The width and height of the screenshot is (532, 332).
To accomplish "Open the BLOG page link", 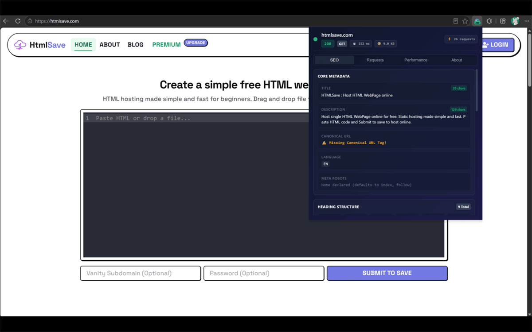I will [135, 45].
